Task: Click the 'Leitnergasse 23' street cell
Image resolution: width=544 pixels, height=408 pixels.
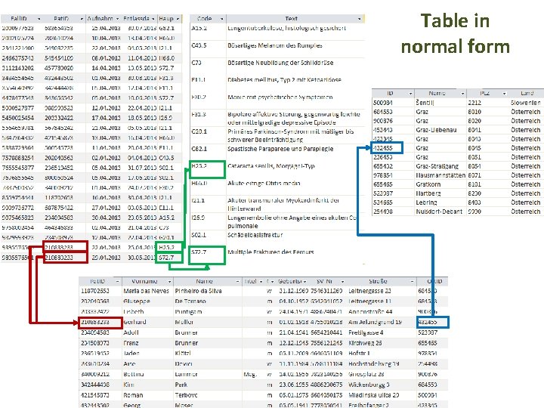Action: tap(369, 291)
